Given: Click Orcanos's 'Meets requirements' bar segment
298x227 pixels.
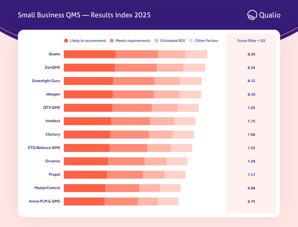Looking at the screenshot, I should (126, 161).
